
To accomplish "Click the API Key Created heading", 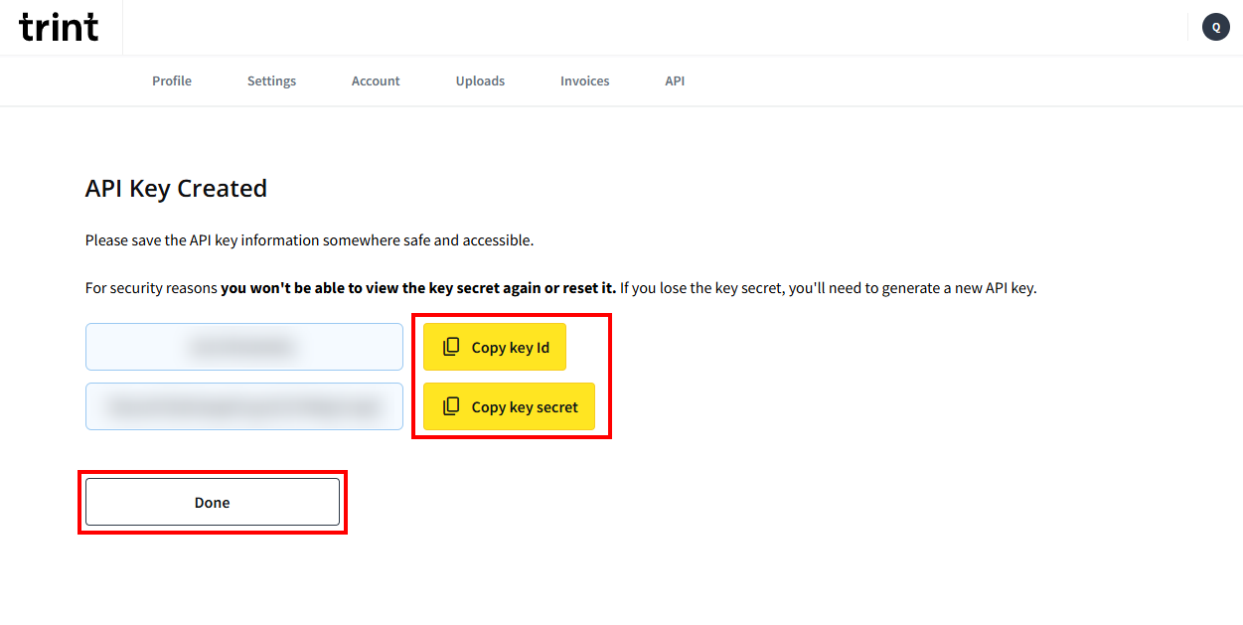I will coord(176,188).
